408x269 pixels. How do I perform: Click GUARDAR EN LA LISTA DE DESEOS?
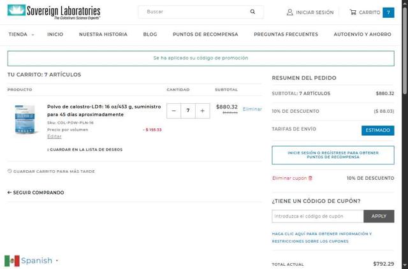coord(85,150)
